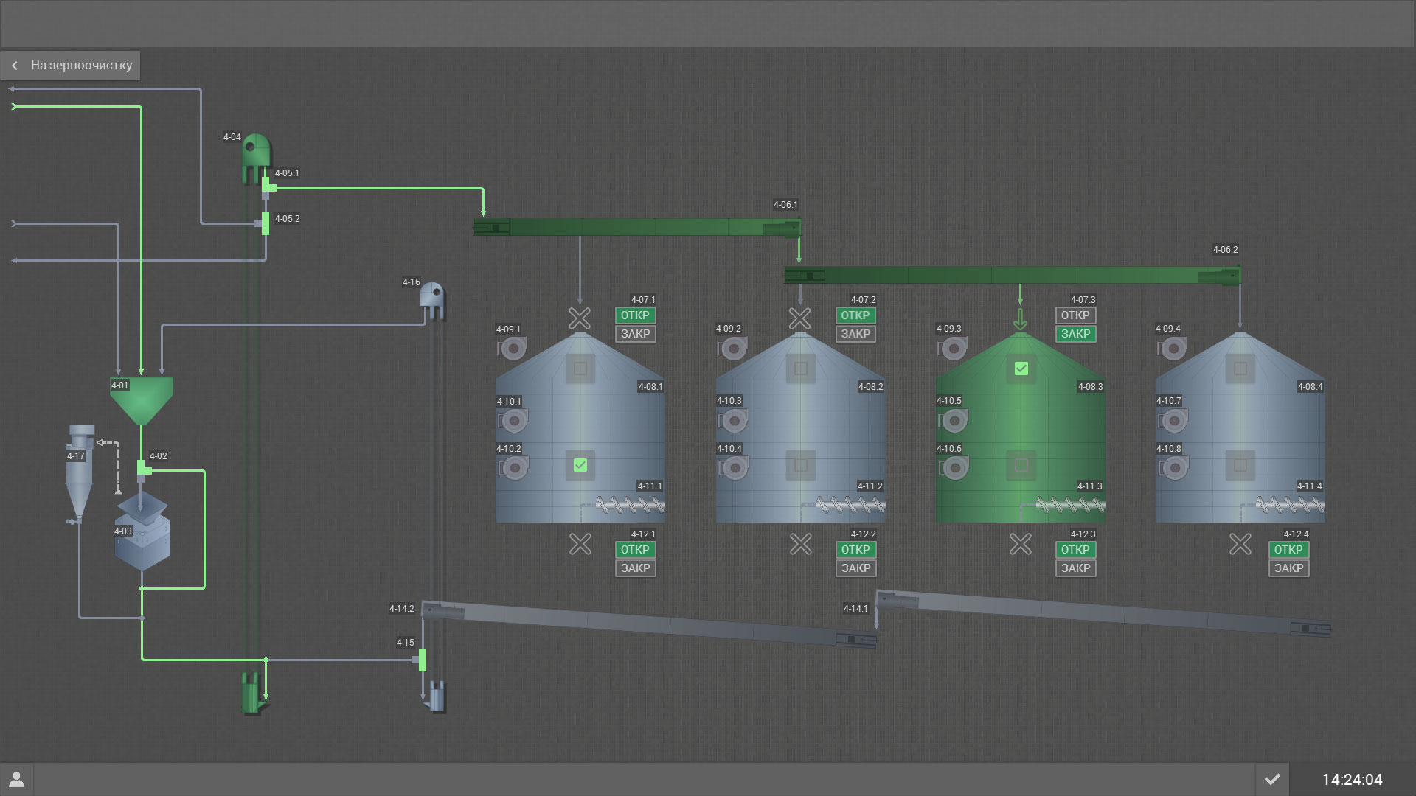
Task: Toggle the lower checkbox in silo 4-08.1
Action: pyautogui.click(x=580, y=465)
